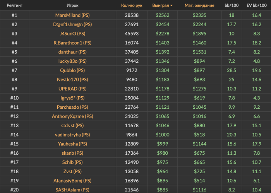Click the bb/100 column header
The height and width of the screenshot is (193, 271).
click(x=232, y=5)
